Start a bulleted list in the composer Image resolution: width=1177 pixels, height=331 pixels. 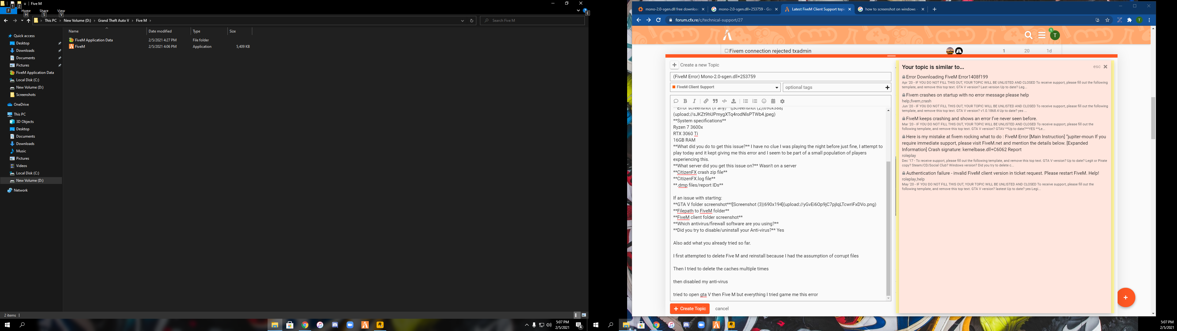745,101
